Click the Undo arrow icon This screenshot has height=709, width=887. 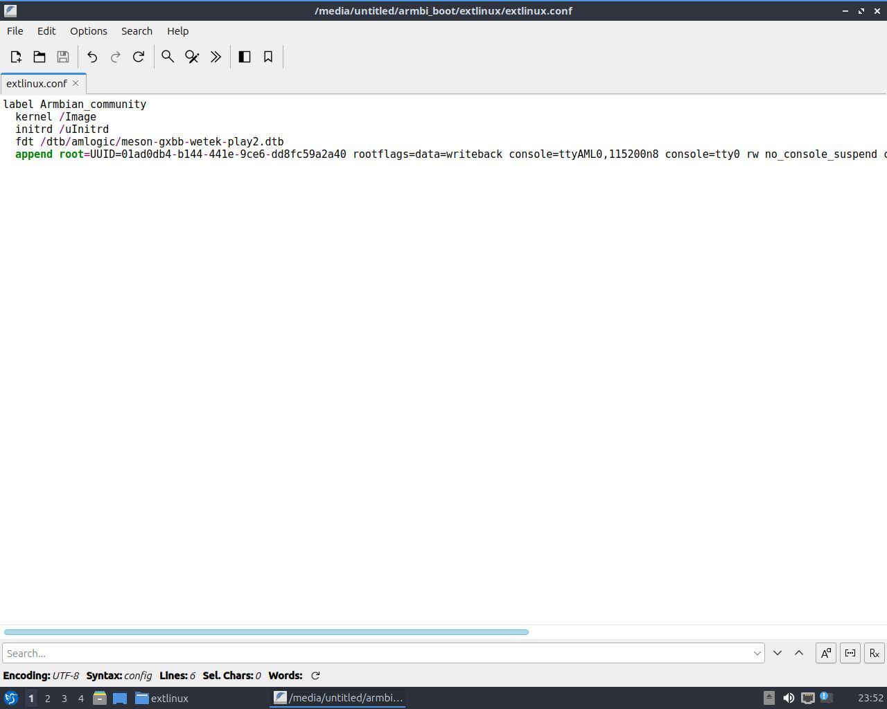tap(92, 57)
